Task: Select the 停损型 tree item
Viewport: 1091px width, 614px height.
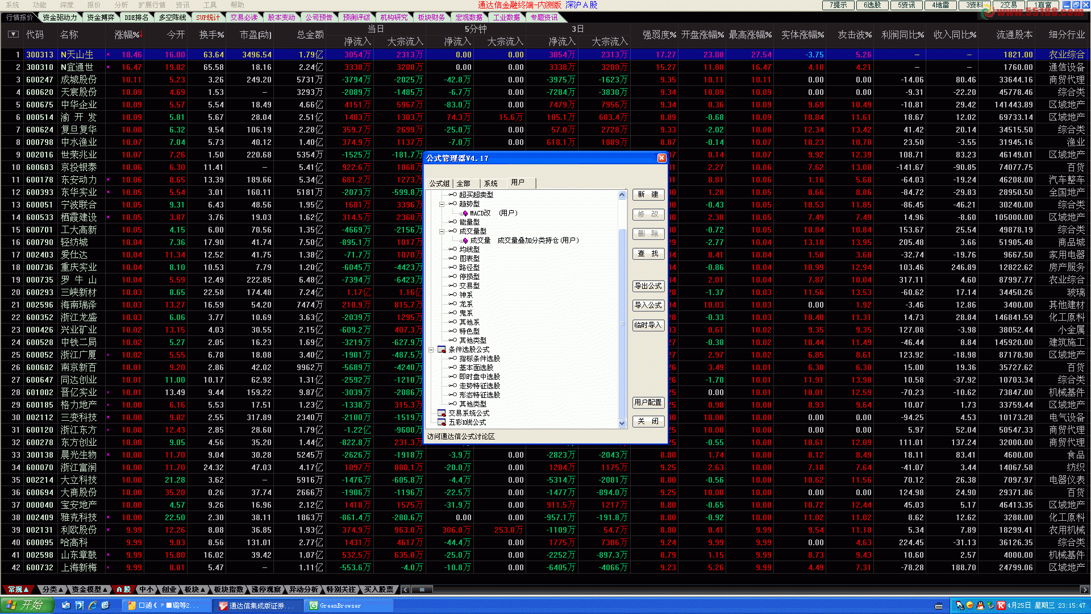Action: pos(469,277)
